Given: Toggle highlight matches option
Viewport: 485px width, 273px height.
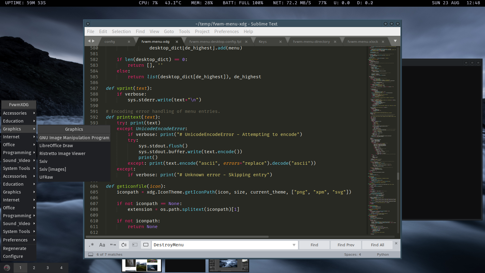Looking at the screenshot, I should 146,245.
